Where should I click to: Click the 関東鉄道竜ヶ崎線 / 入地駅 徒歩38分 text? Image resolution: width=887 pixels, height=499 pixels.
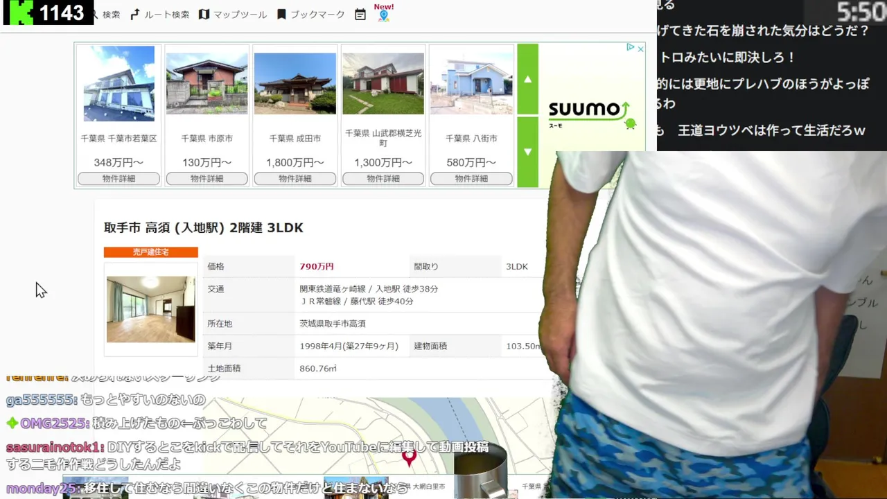point(369,289)
